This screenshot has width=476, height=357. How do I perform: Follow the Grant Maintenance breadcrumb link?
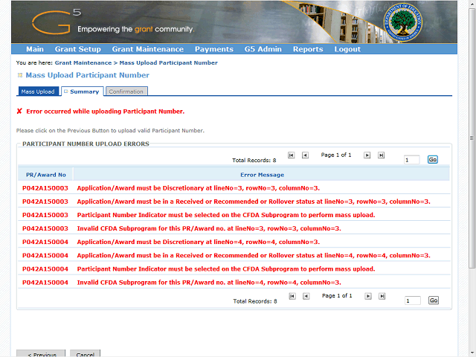click(83, 62)
